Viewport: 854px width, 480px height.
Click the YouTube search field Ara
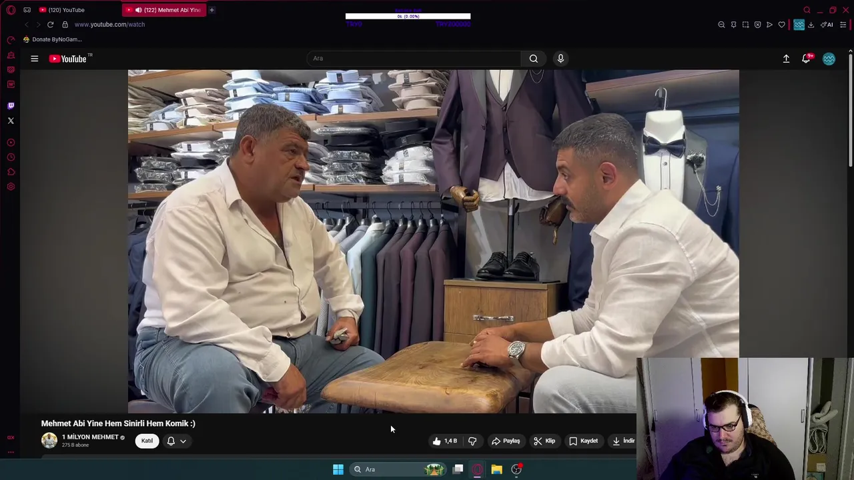point(414,59)
